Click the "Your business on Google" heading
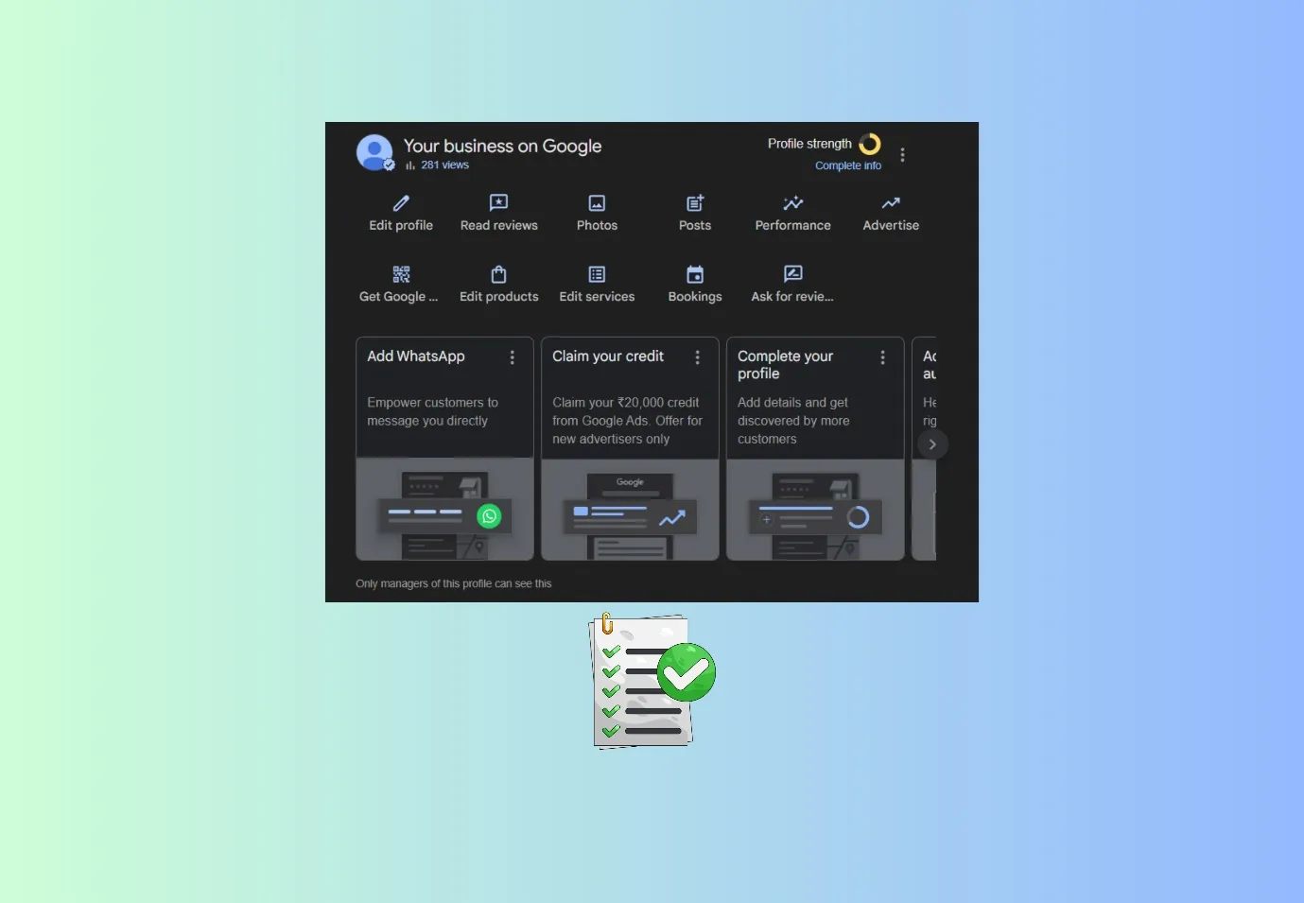 502,146
